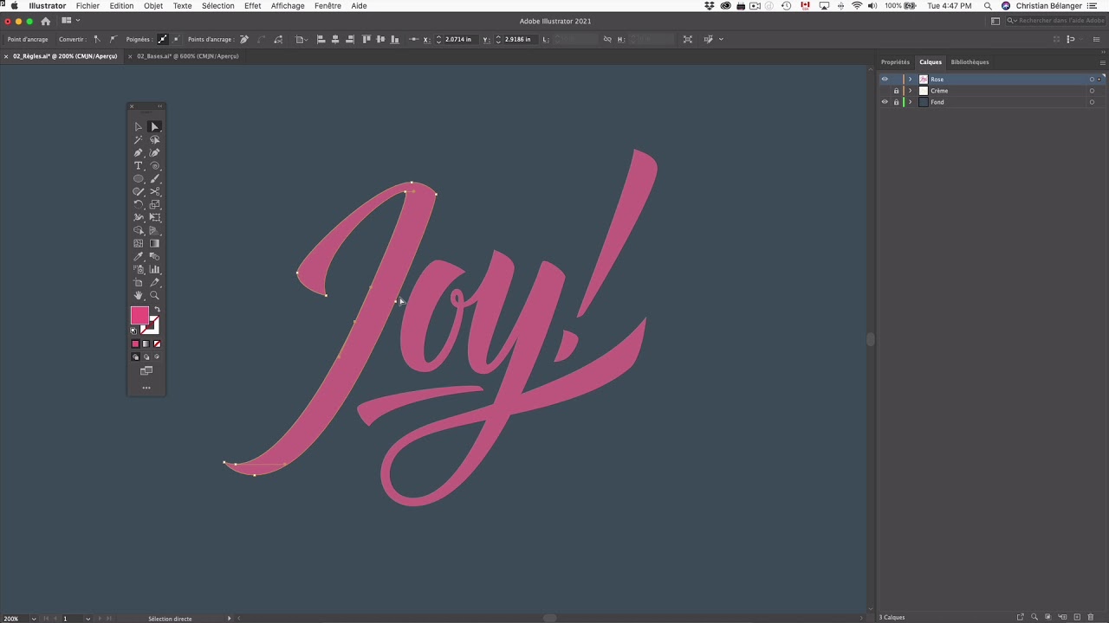Open the Affichage menu
Screen dimensions: 1109x623
tap(288, 6)
